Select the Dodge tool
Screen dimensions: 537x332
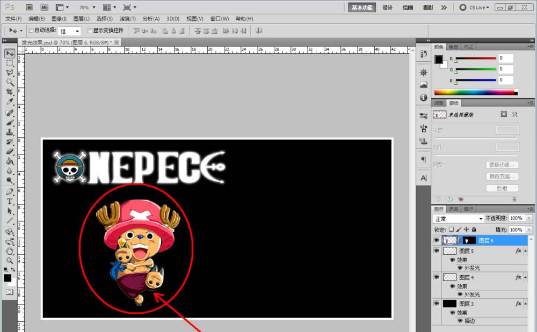click(10, 180)
